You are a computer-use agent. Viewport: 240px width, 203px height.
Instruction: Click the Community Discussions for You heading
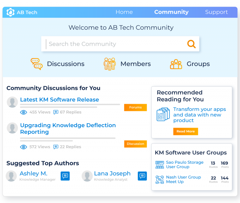click(x=53, y=88)
